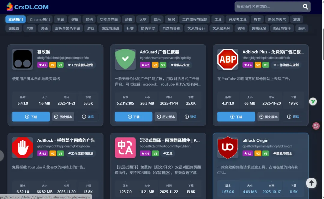This screenshot has width=324, height=199.
Task: Click the V3 badge on 沉浸式翻译 card
Action: pos(155,154)
